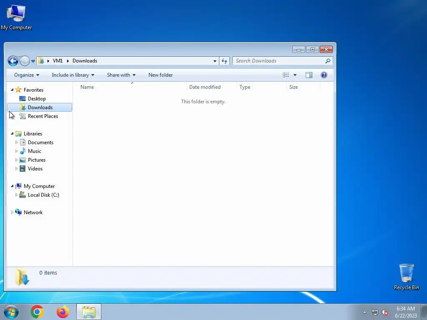Launch Firefox from the taskbar

(63, 312)
